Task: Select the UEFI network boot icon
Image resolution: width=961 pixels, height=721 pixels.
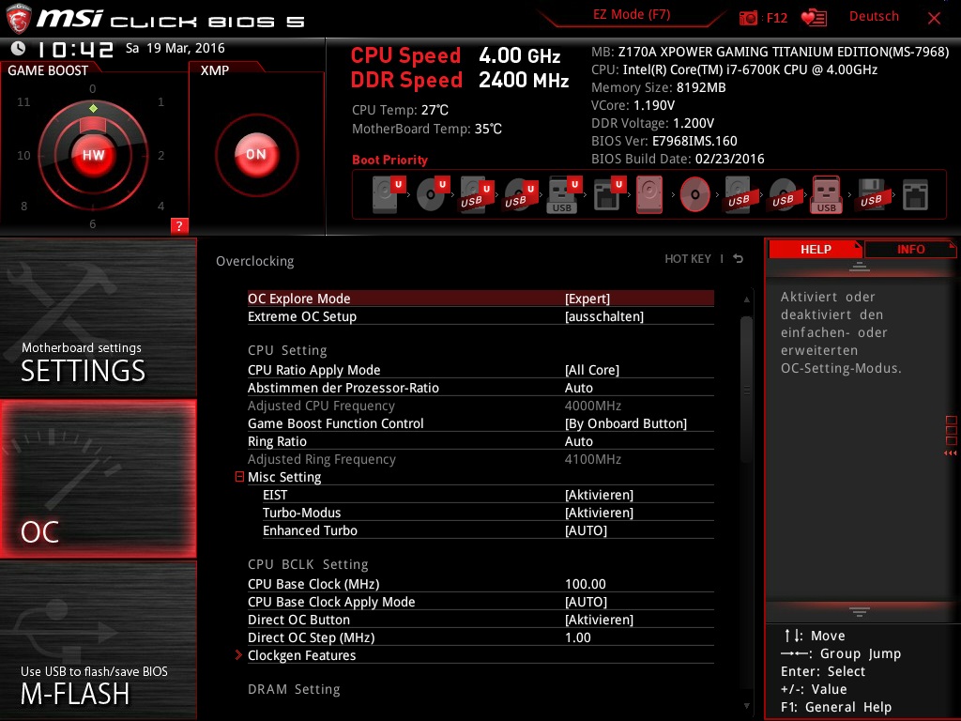Action: (608, 195)
